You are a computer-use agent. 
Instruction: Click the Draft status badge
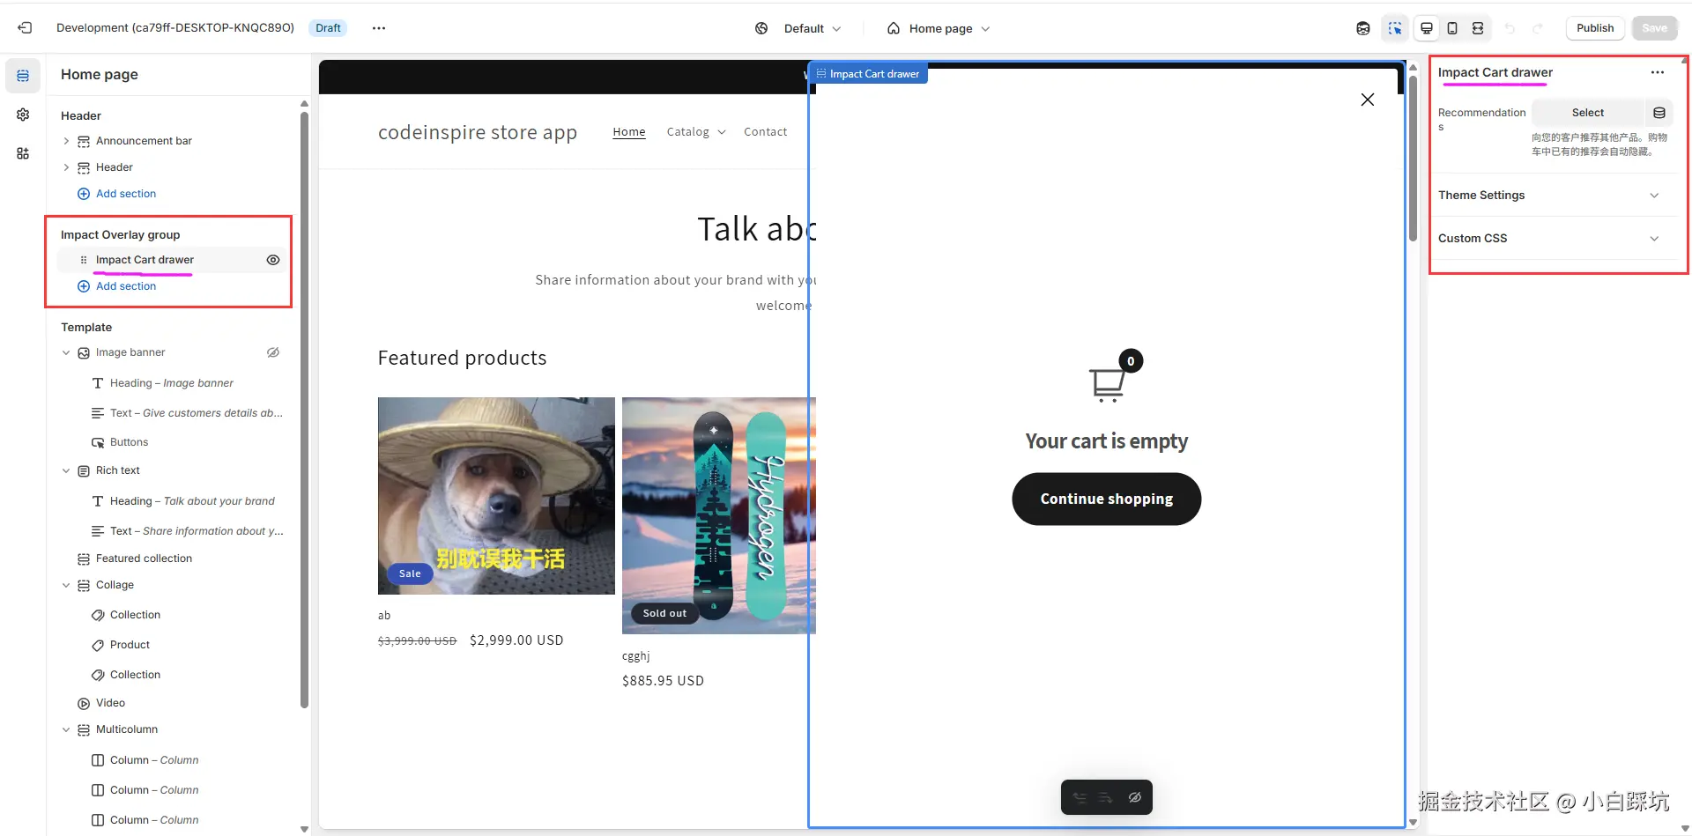tap(328, 28)
